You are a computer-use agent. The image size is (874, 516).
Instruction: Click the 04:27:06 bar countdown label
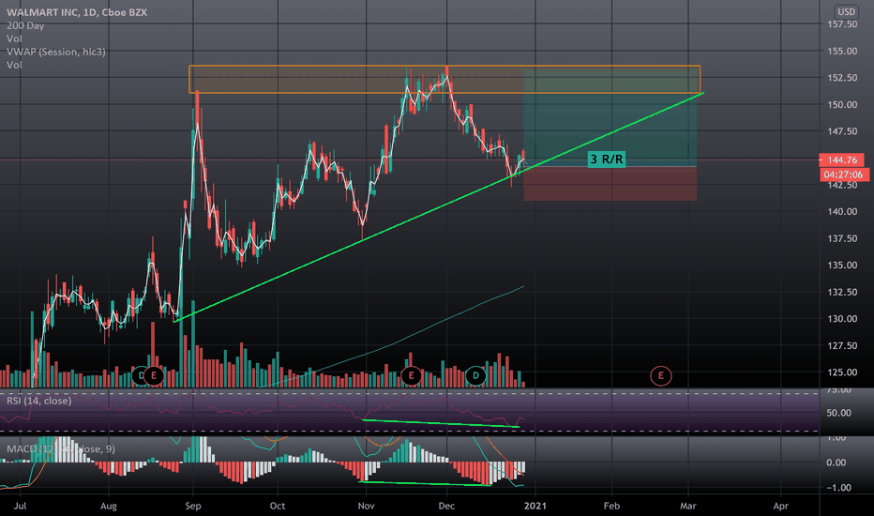point(843,175)
